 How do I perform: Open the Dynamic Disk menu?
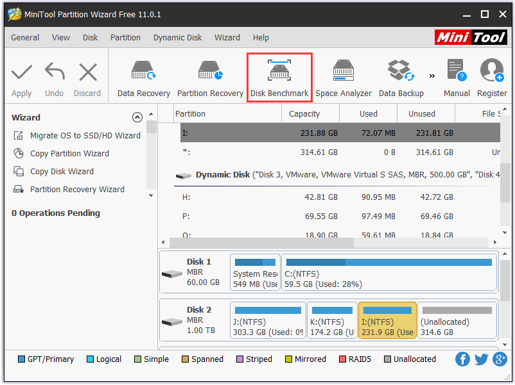tap(177, 37)
